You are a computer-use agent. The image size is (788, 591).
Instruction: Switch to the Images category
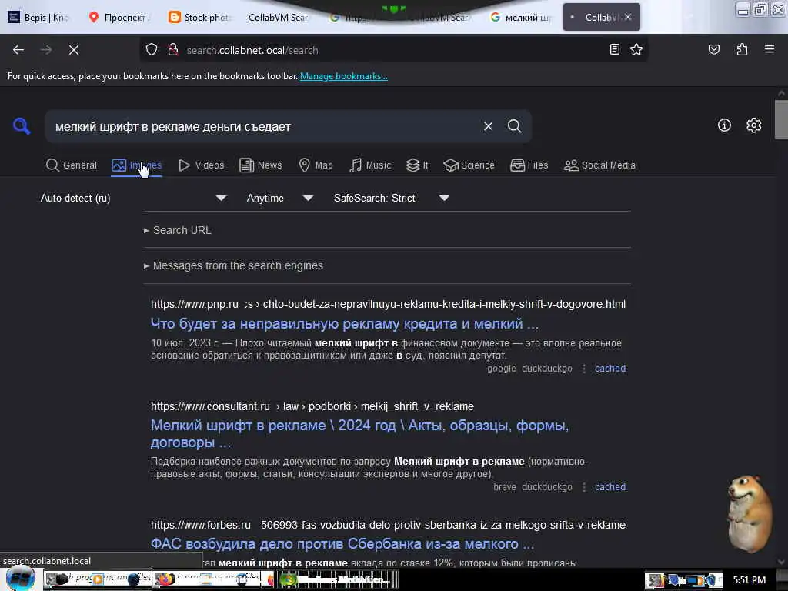[137, 165]
